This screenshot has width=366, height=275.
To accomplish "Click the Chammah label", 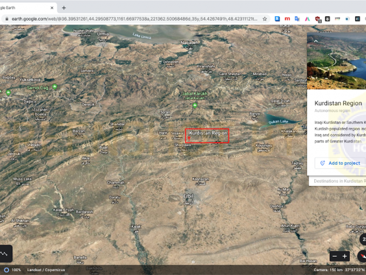I will [x=116, y=183].
